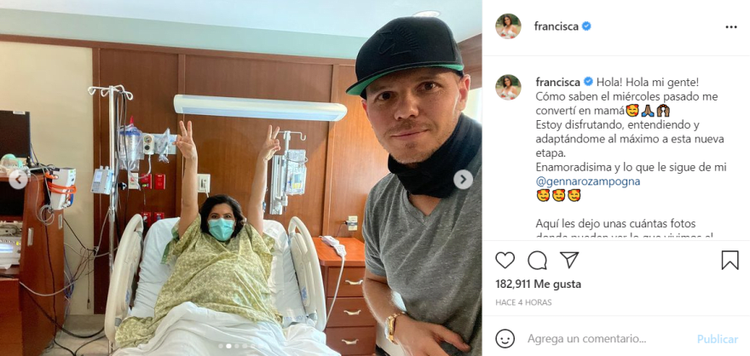The height and width of the screenshot is (356, 750).
Task: Open francisca profile picture in header
Action: coord(508,26)
